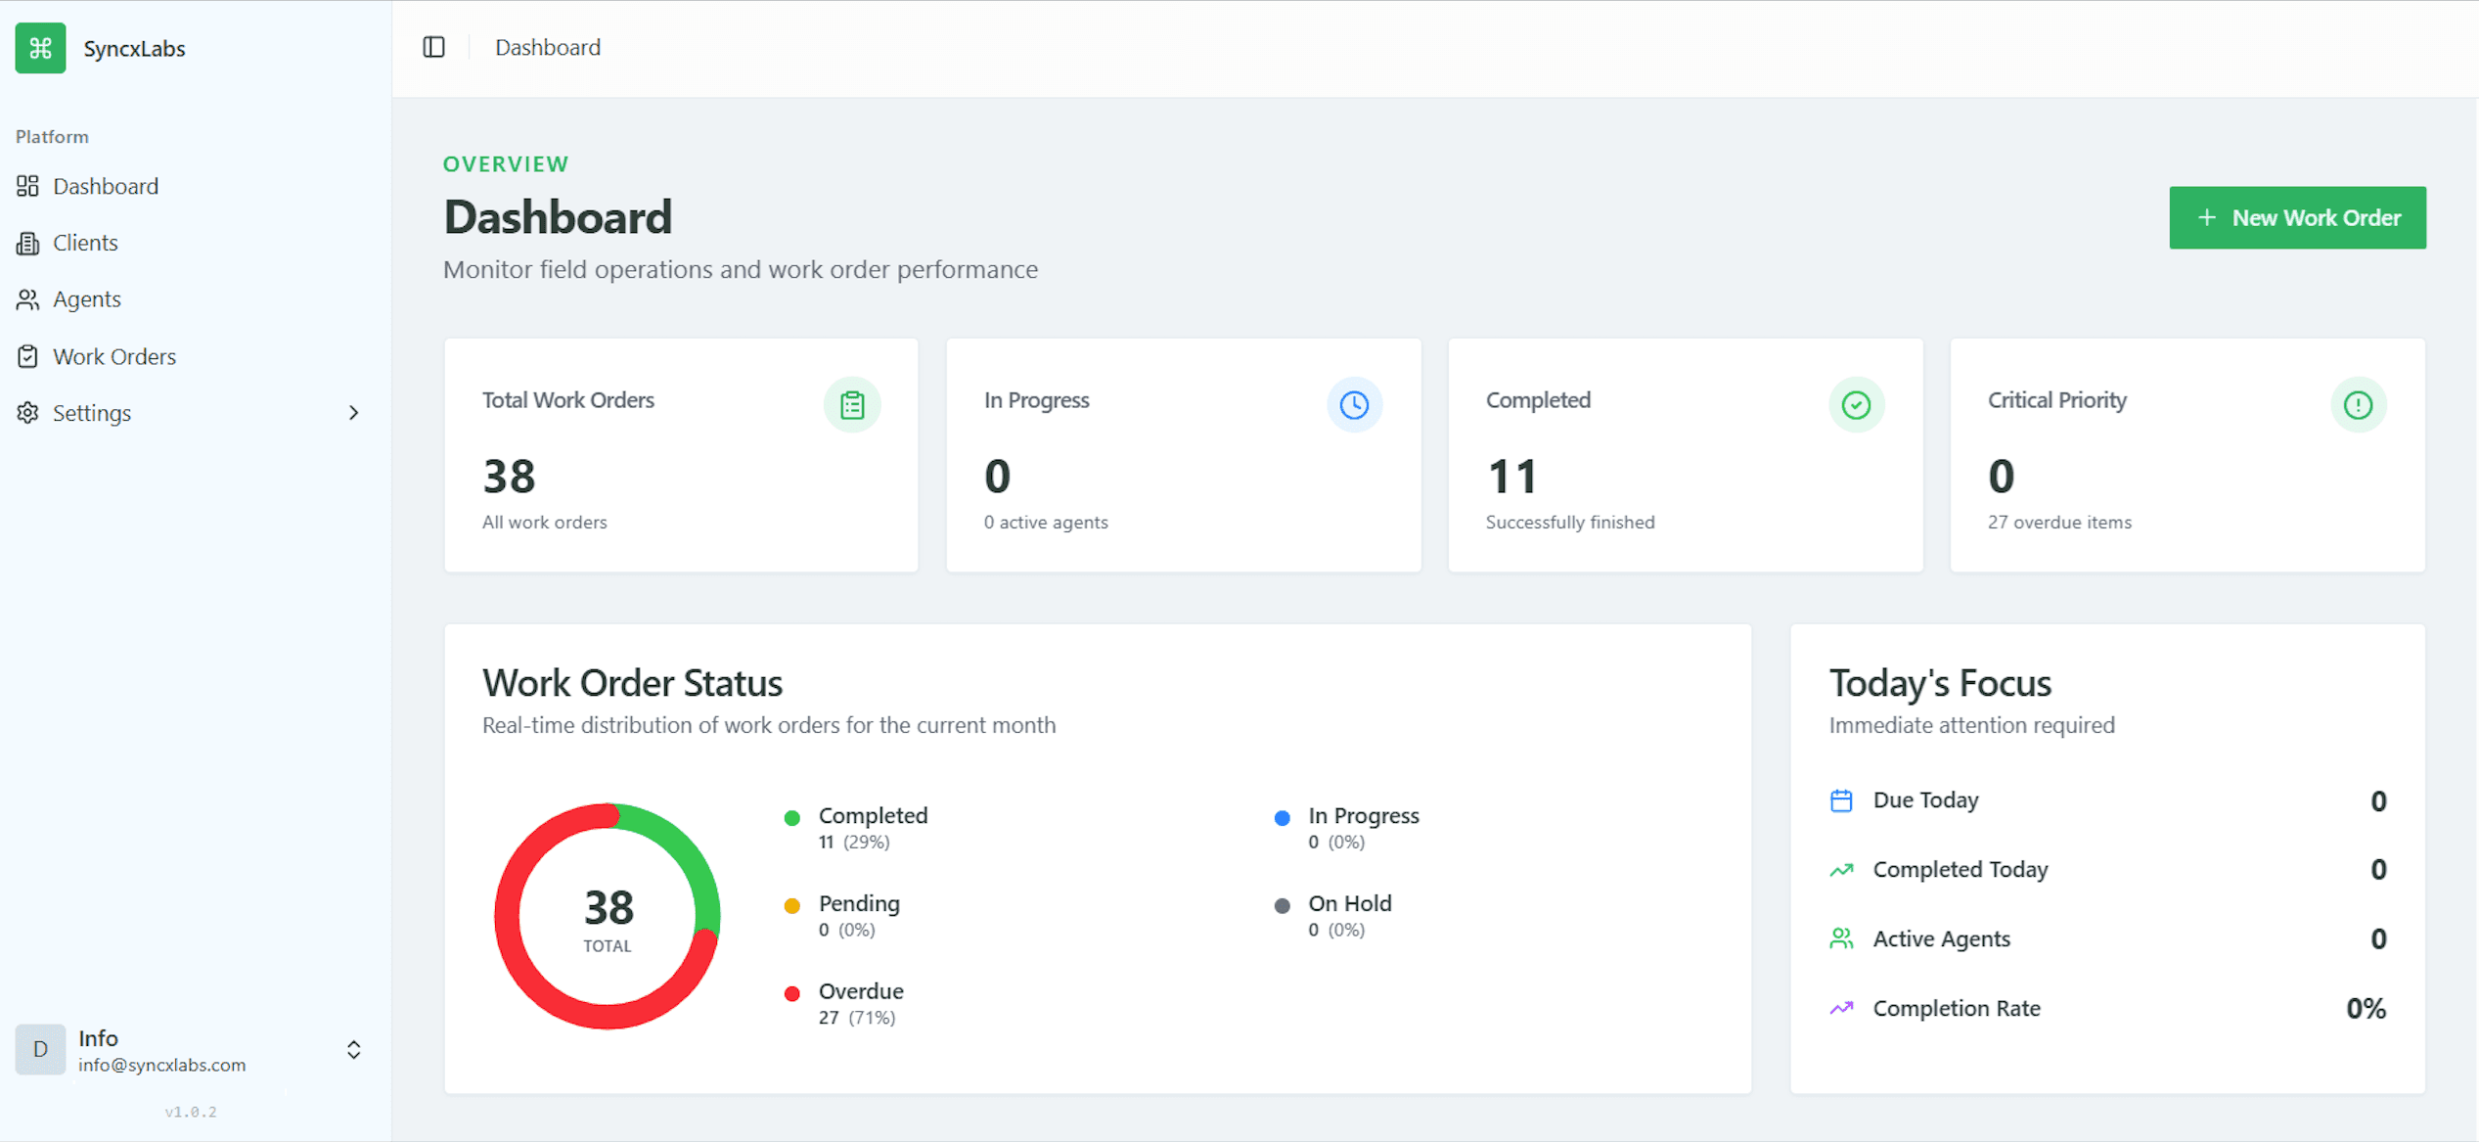This screenshot has height=1142, width=2479.
Task: Click the Clients building icon
Action: pos(28,242)
